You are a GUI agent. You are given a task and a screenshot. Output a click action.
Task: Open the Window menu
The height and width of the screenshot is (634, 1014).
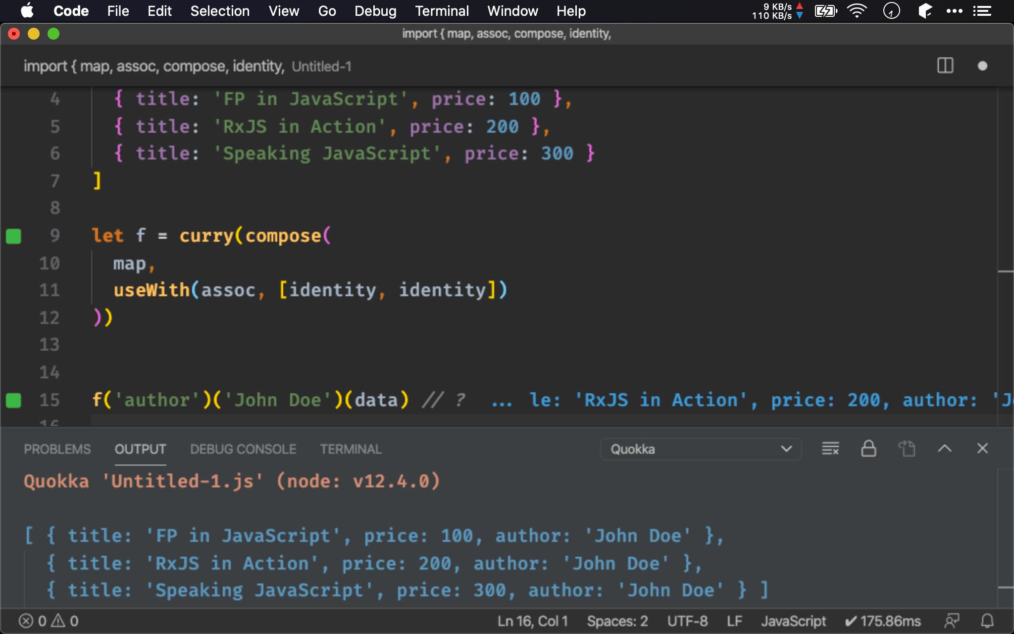[x=512, y=11]
